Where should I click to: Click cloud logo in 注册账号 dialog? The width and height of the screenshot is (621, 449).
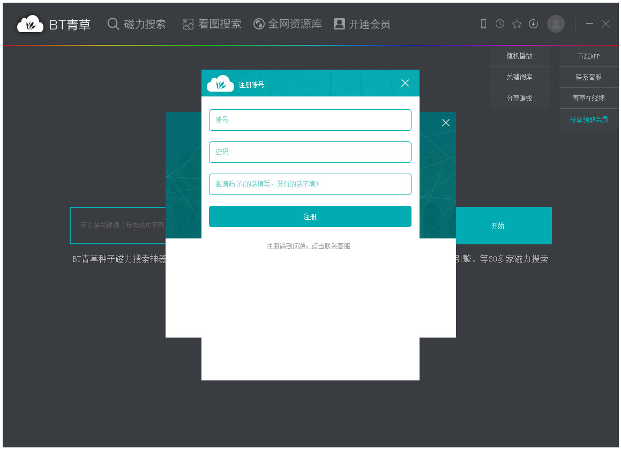(x=221, y=83)
